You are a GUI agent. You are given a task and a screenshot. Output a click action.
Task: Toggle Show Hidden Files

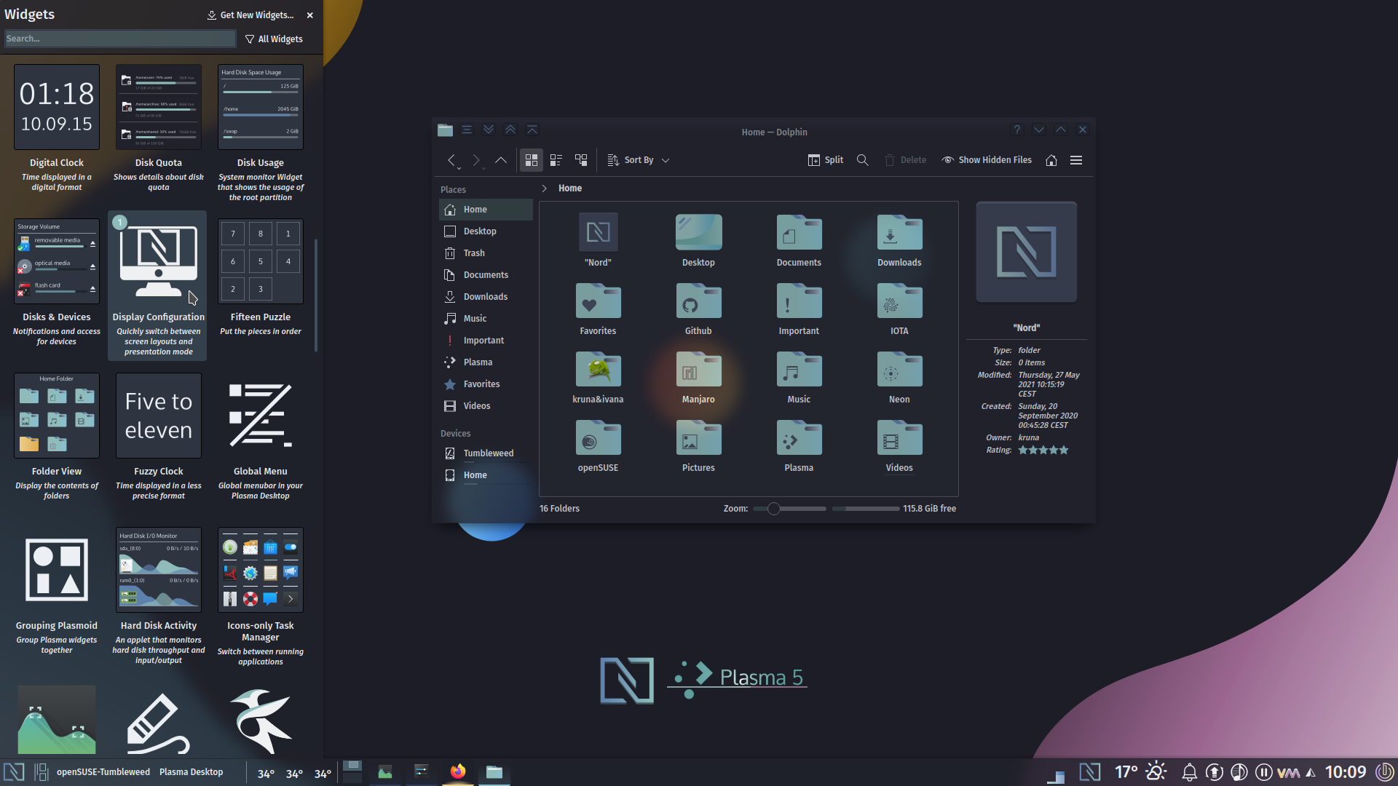(987, 160)
